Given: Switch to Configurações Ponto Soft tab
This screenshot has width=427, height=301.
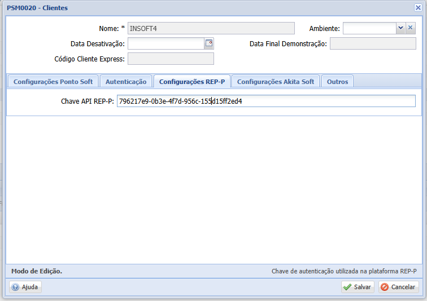Looking at the screenshot, I should pos(53,82).
